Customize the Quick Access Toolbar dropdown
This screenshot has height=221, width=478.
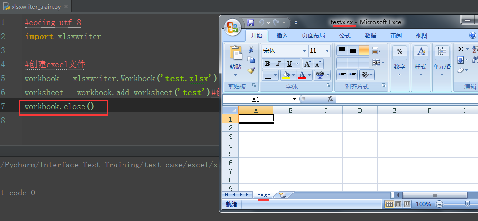pyautogui.click(x=296, y=23)
